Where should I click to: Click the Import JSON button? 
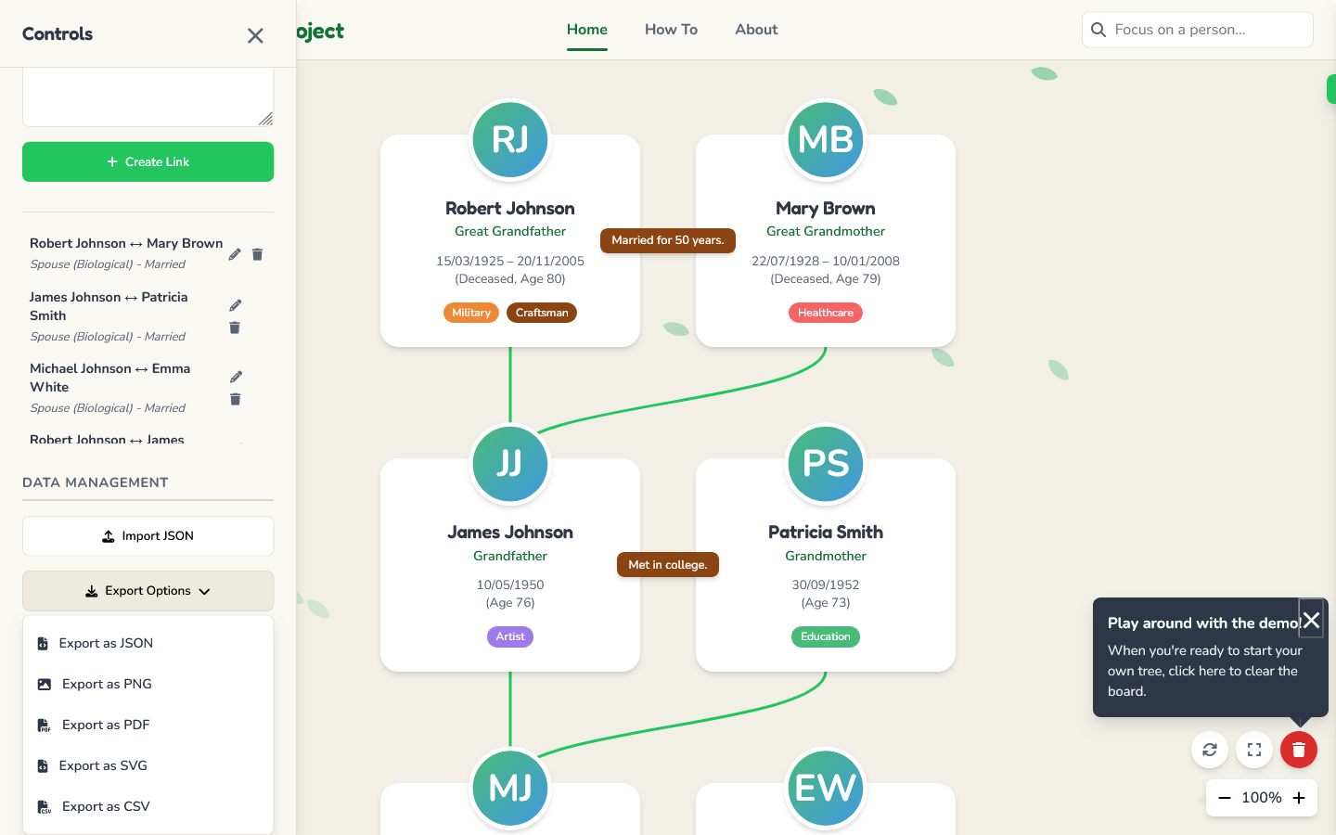(148, 536)
